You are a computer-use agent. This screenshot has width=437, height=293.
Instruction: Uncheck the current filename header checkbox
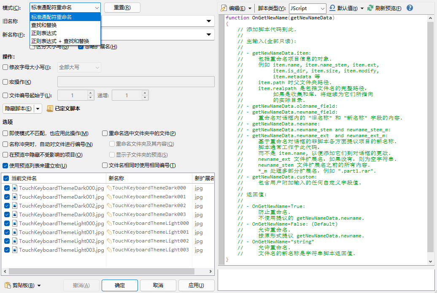pos(6,178)
